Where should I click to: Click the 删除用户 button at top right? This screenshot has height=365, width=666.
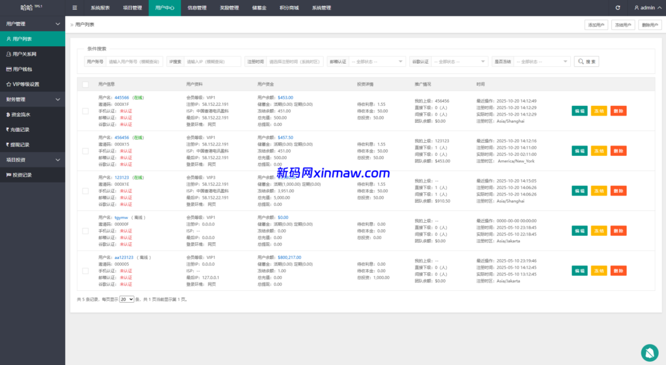(650, 25)
